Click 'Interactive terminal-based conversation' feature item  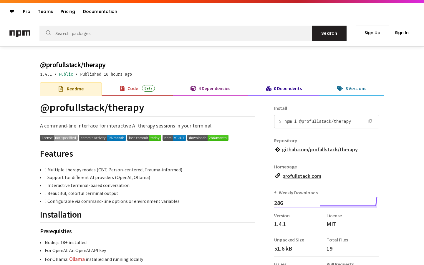[87, 185]
